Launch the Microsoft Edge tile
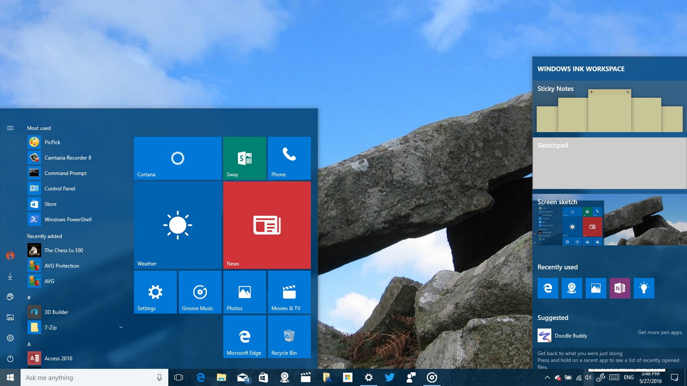Image resolution: width=687 pixels, height=386 pixels. click(x=245, y=336)
